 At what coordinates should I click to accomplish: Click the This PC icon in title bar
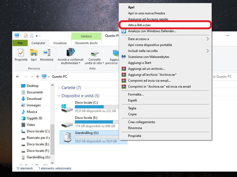tap(17, 36)
